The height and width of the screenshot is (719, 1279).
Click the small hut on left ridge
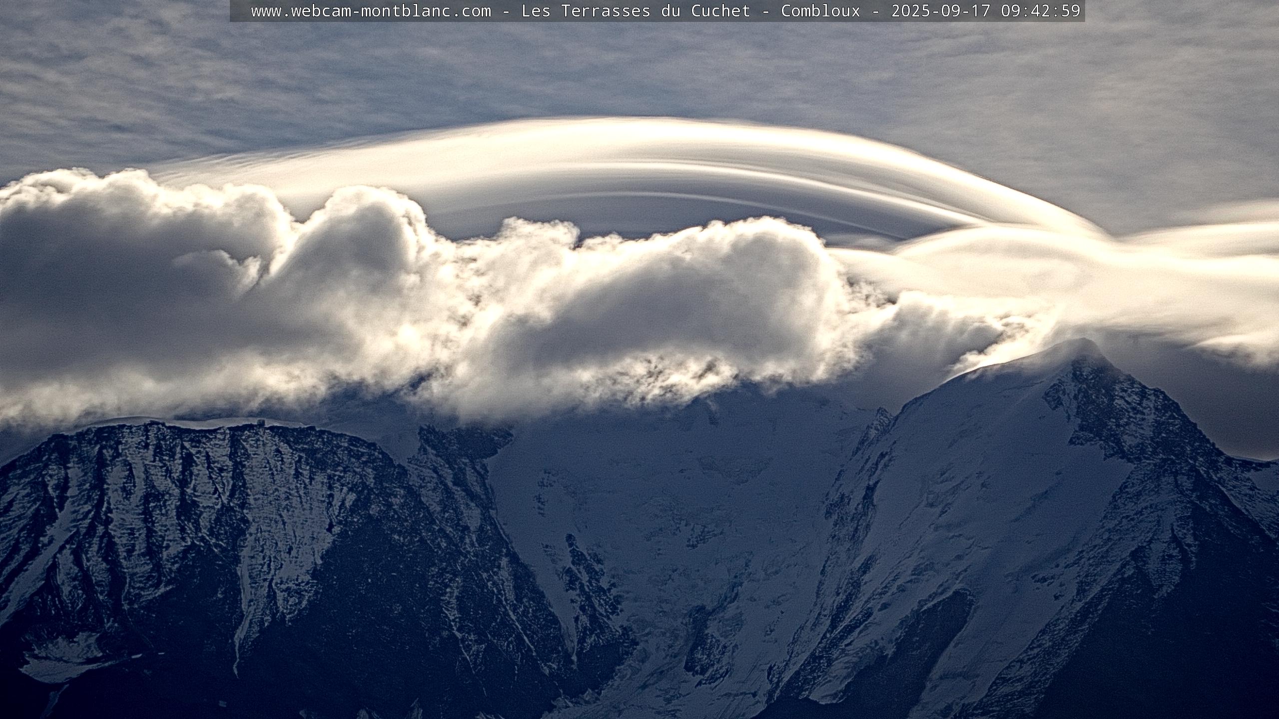261,422
